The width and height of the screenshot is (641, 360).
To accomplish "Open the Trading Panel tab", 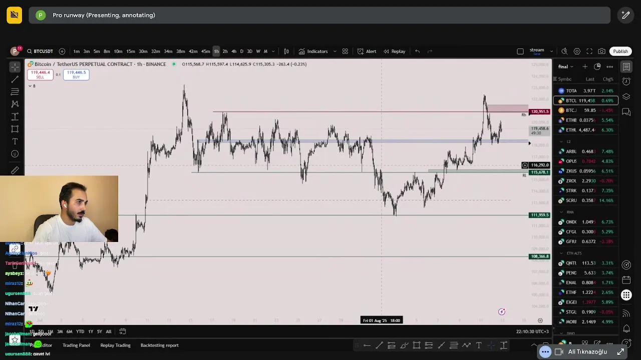I will point(76,345).
